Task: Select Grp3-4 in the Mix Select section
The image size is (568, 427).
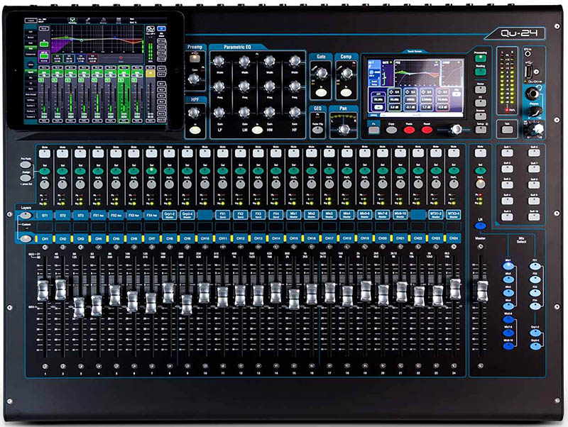Action: point(535,346)
